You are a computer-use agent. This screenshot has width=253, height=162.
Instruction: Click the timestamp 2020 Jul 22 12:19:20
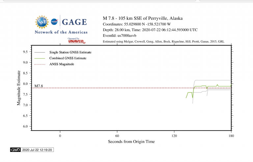(37, 150)
